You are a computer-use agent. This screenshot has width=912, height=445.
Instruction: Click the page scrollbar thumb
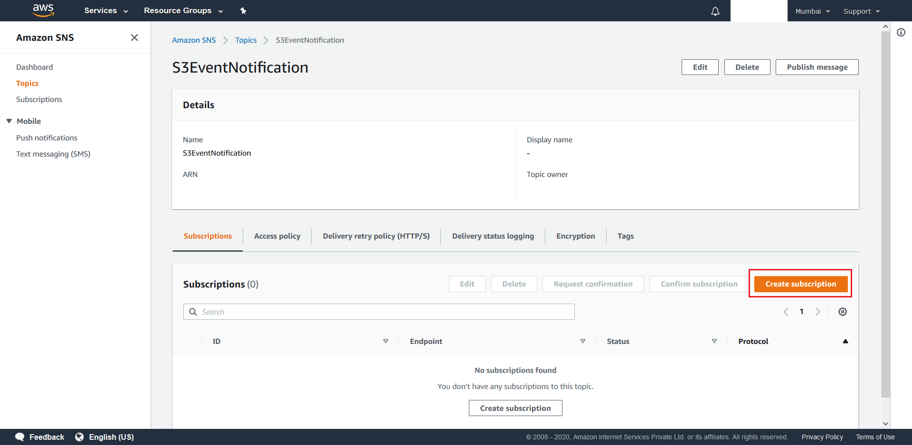(885, 213)
